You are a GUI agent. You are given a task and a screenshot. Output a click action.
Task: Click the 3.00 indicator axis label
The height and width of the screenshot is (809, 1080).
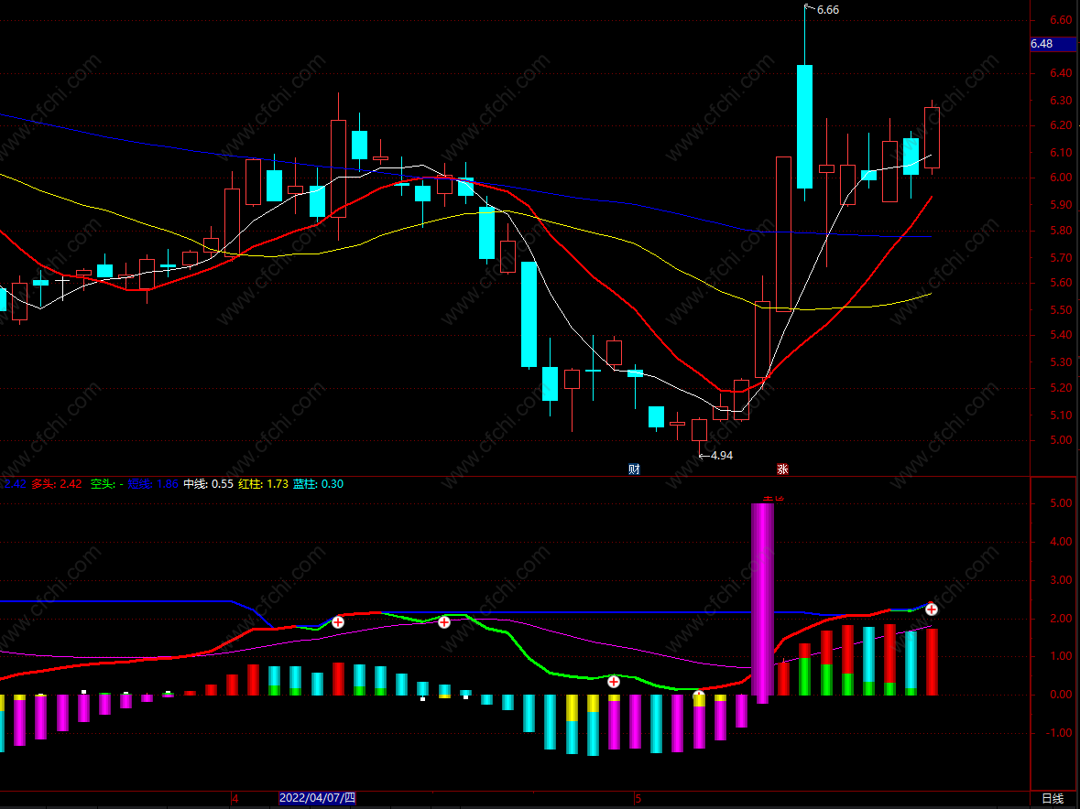[x=1061, y=580]
